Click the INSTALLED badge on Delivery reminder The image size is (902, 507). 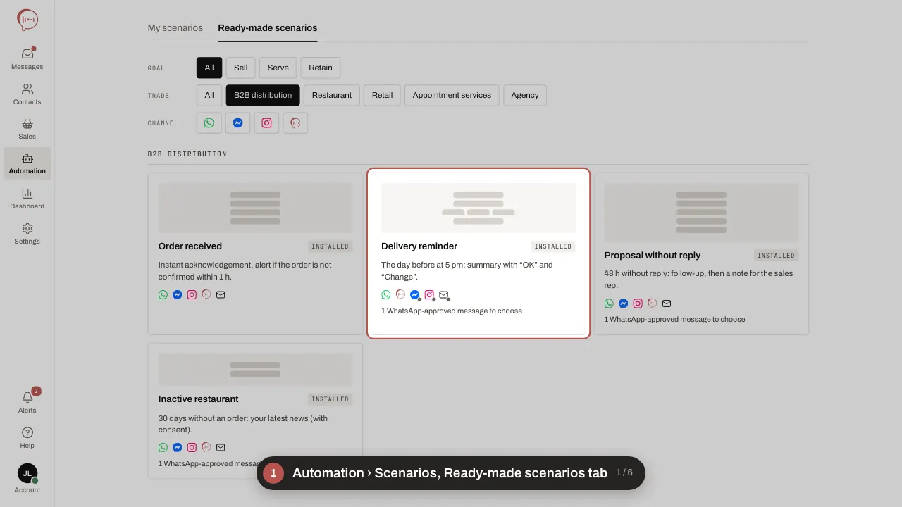point(553,246)
